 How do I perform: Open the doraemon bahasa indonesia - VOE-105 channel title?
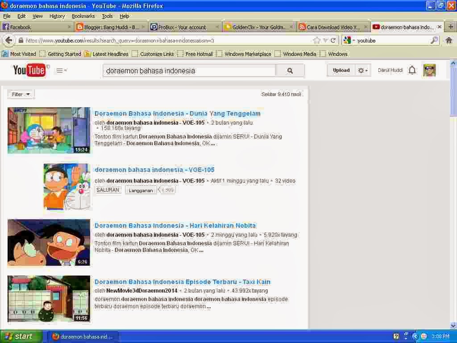pyautogui.click(x=154, y=170)
